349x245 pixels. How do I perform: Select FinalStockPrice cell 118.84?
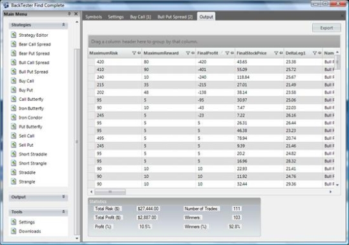pyautogui.click(x=260, y=77)
